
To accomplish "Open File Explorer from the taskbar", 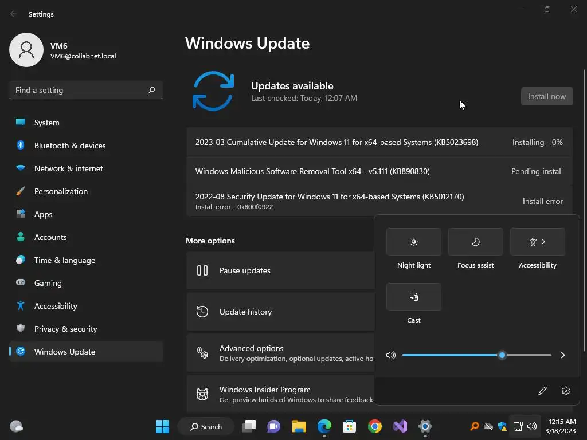I will pyautogui.click(x=299, y=426).
